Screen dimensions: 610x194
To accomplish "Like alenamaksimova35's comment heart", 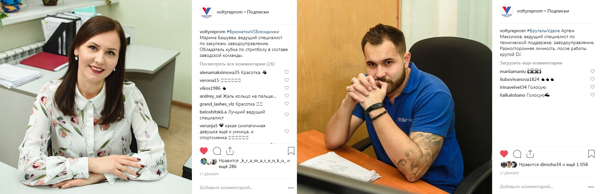I will 287,72.
